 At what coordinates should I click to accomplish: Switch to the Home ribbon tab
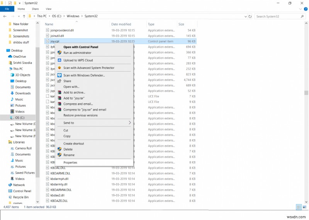(x=21, y=9)
